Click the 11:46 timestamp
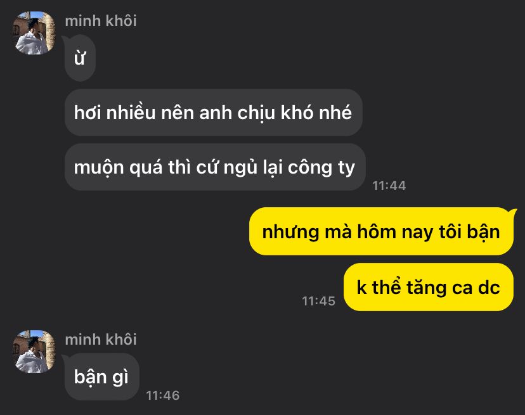The image size is (525, 415). point(163,395)
